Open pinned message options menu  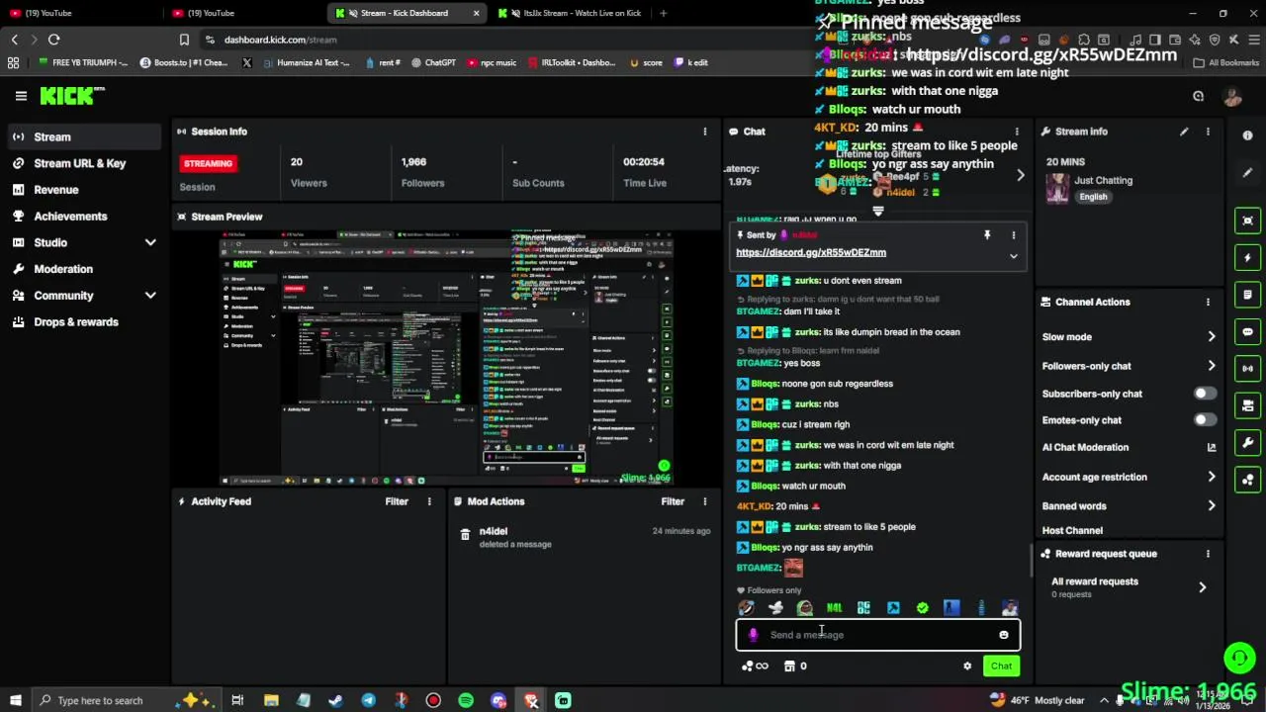click(x=1013, y=235)
